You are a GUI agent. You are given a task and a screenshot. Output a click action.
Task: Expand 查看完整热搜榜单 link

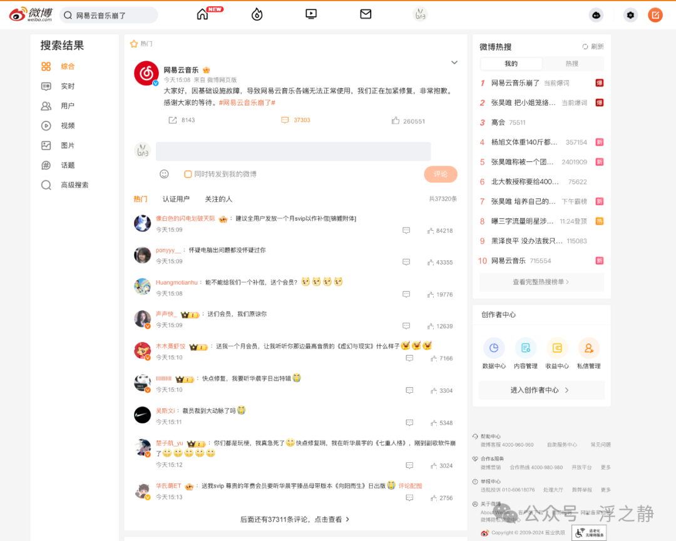[x=541, y=282]
